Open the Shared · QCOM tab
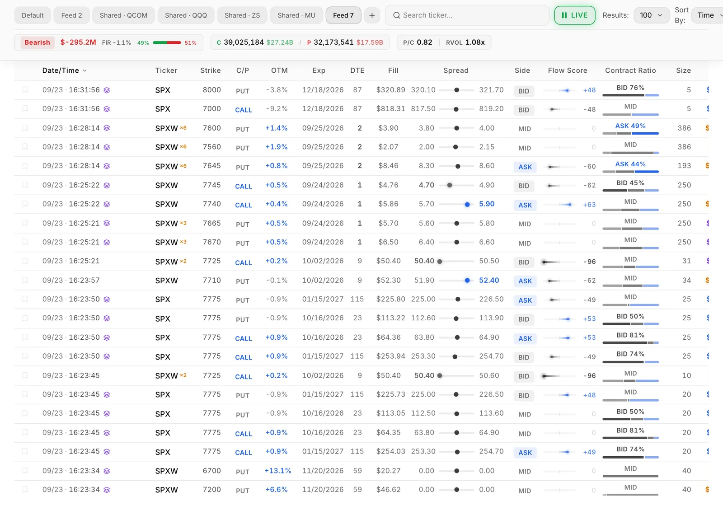This screenshot has width=723, height=529. (123, 15)
